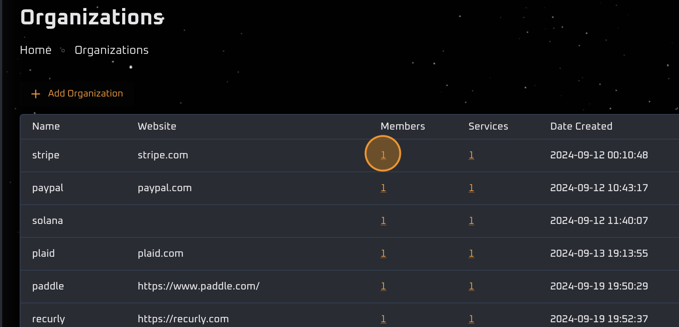Select the recurly organization name
679x327 pixels.
coord(48,319)
